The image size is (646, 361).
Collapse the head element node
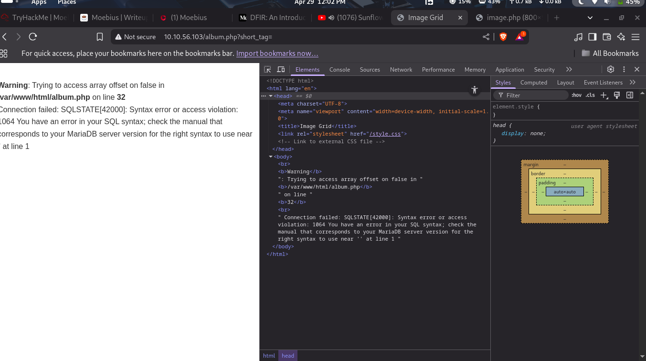click(x=271, y=96)
